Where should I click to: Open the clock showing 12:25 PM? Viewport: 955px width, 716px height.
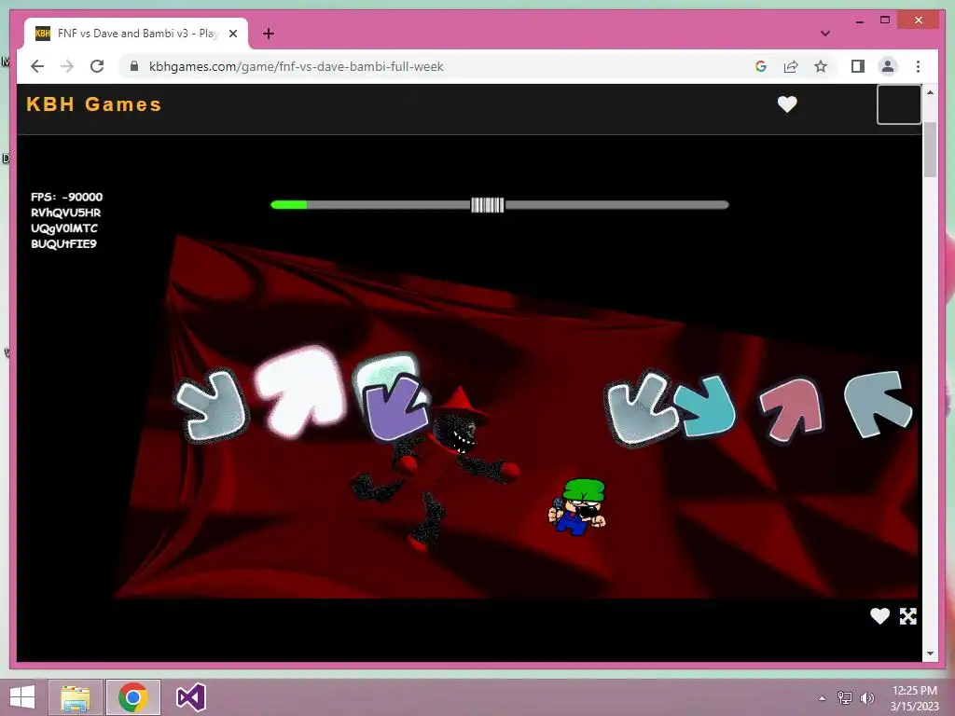(914, 697)
